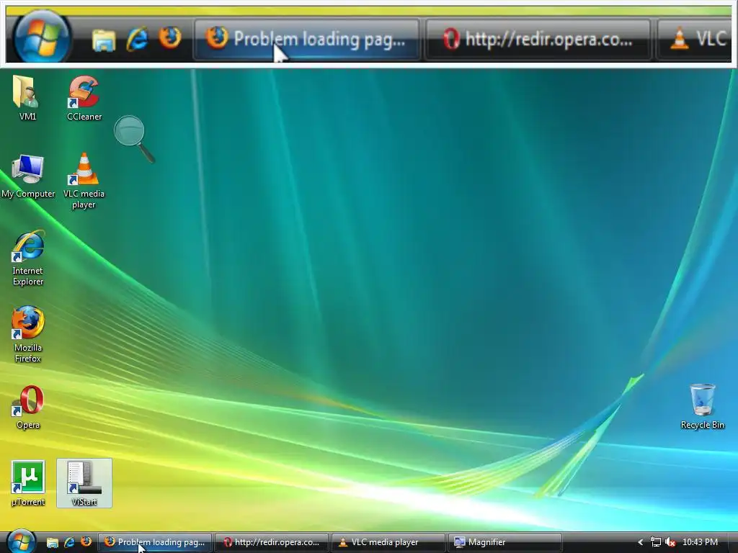Select the CCleaner desktop shortcut
The height and width of the screenshot is (553, 738).
click(84, 99)
